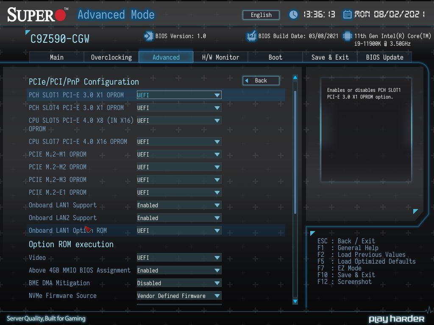Image resolution: width=434 pixels, height=325 pixels.
Task: Go to the H/W Monitor tab
Action: pyautogui.click(x=220, y=57)
